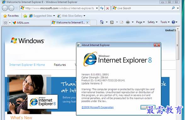Click the woman with IE8 banner image
The image size is (185, 120).
29,94
